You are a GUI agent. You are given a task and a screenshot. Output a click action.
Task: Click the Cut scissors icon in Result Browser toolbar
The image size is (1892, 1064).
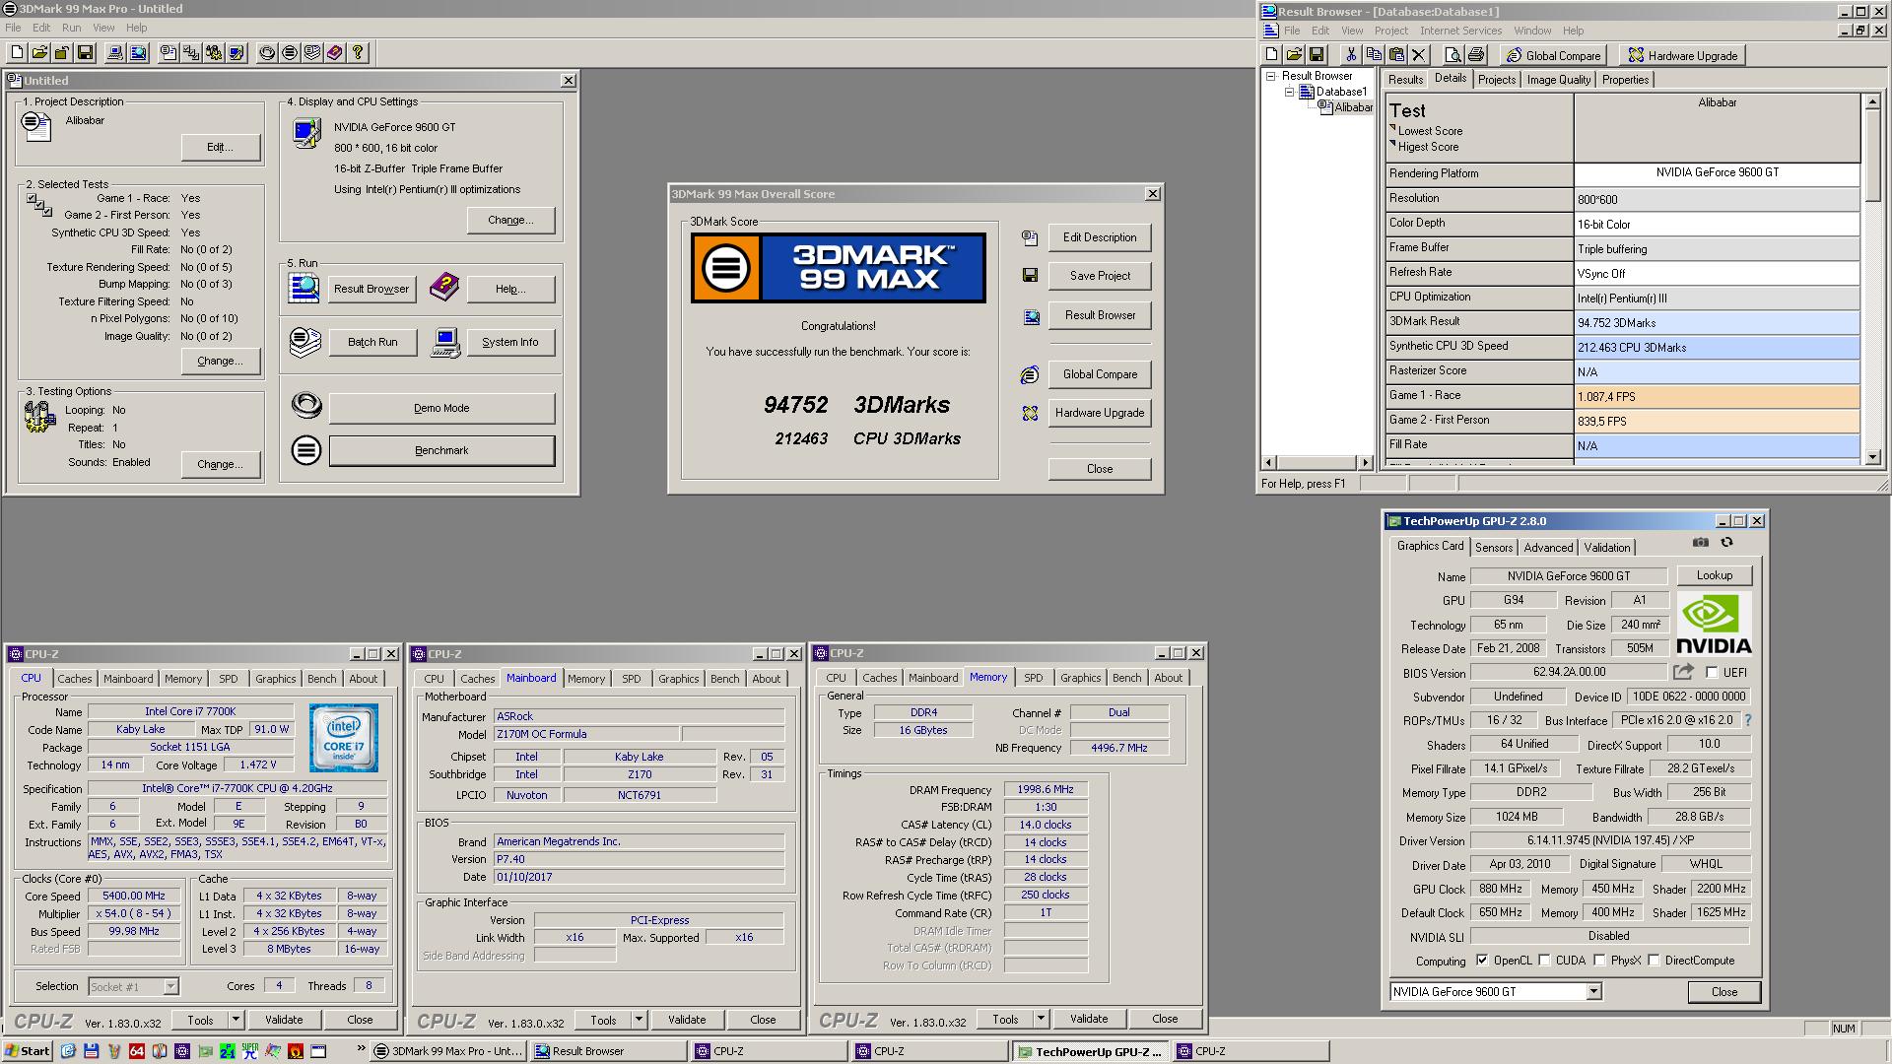pyautogui.click(x=1351, y=55)
